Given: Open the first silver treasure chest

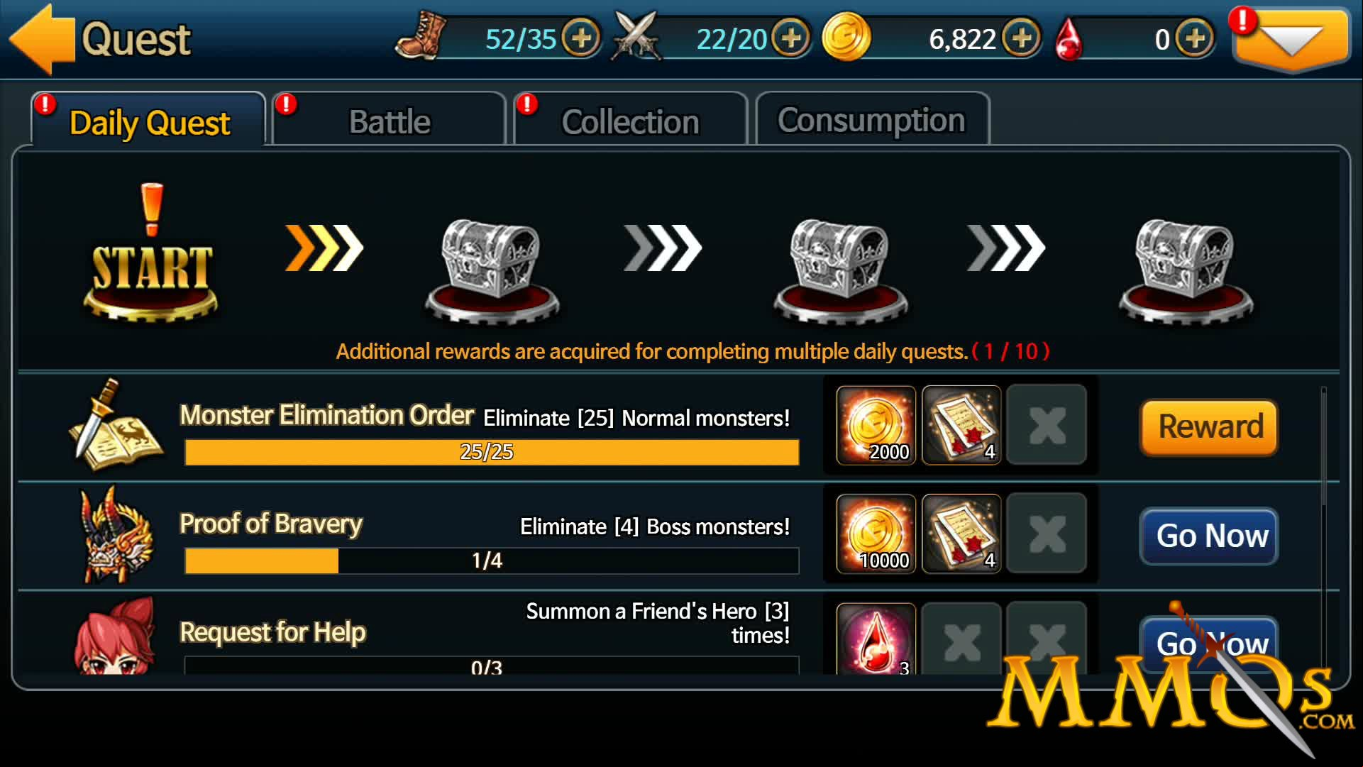Looking at the screenshot, I should tap(491, 270).
